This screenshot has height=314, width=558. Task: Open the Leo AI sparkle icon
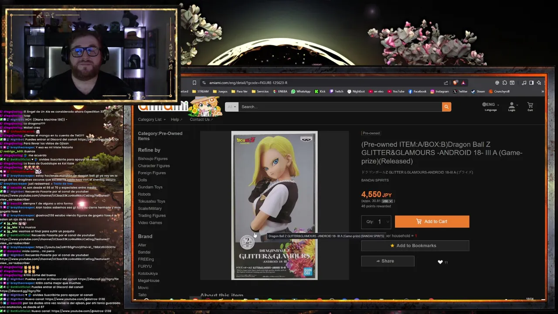coord(539,82)
